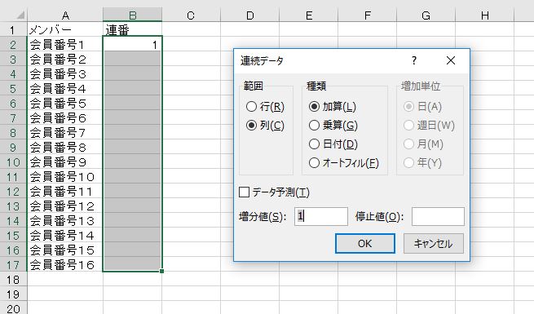
Task: Select column F header
Action: pyautogui.click(x=368, y=15)
